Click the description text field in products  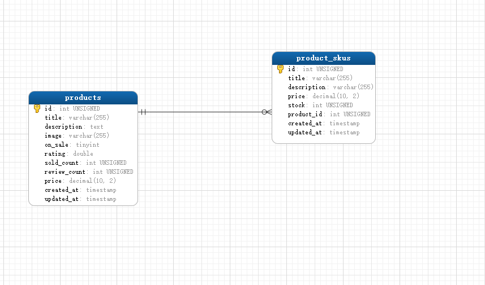[x=63, y=127]
